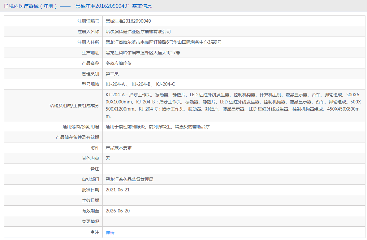Open the 详情 link
The width and height of the screenshot is (367, 240).
click(x=110, y=233)
